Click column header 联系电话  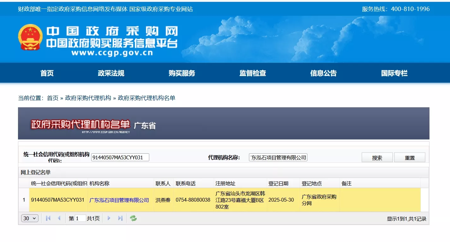point(194,183)
